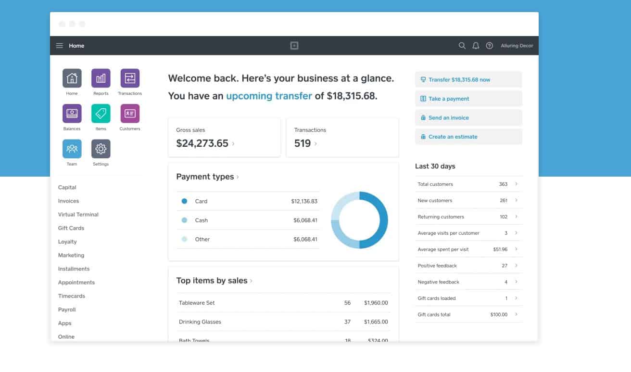Click the Items price-tag icon
631x372 pixels.
coord(101,113)
